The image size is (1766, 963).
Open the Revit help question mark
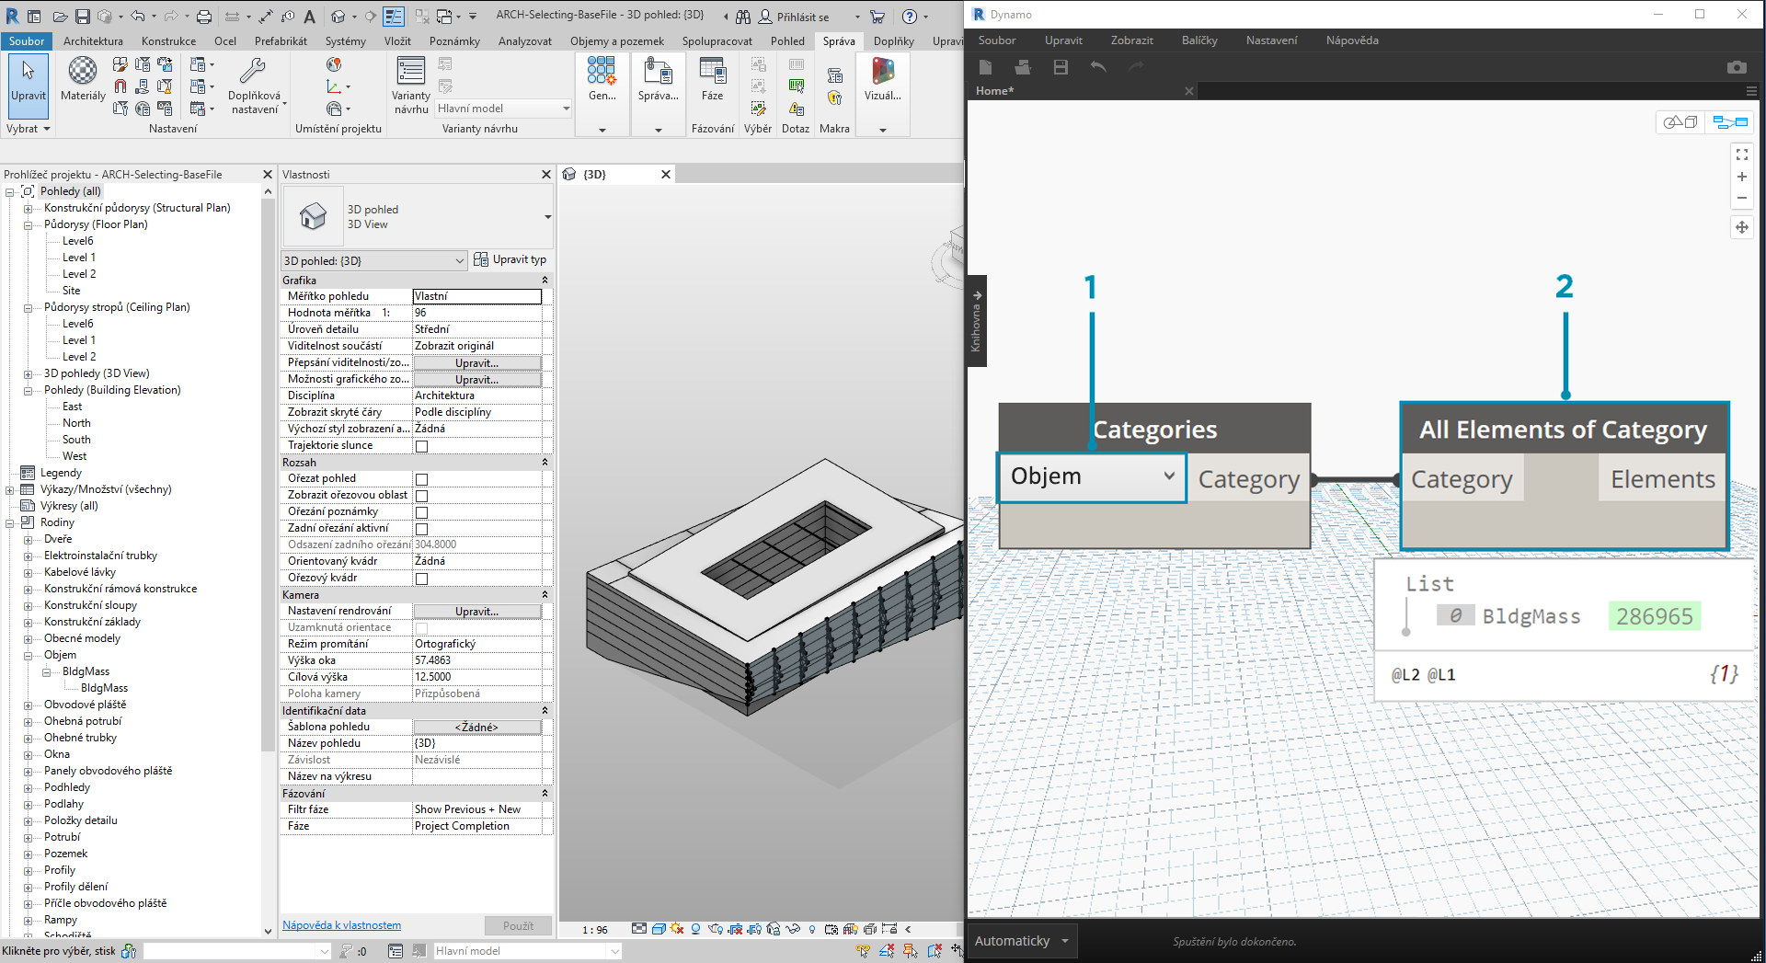[x=910, y=17]
